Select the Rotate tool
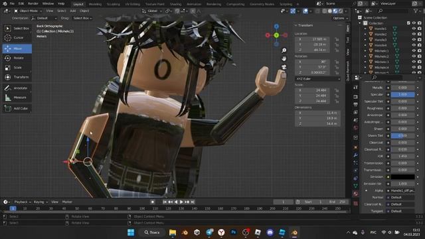This screenshot has width=425, height=239. click(17, 58)
